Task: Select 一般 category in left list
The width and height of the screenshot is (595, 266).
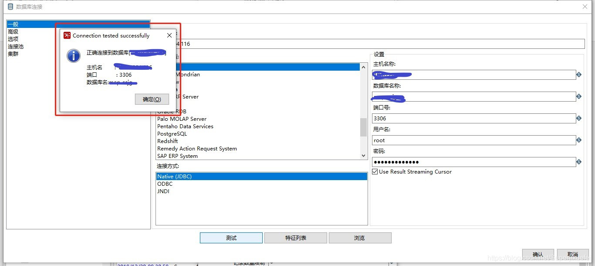Action: pyautogui.click(x=78, y=24)
